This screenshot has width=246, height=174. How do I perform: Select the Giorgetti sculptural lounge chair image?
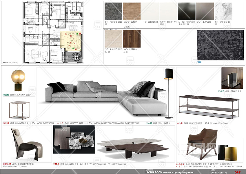[x=27, y=144]
